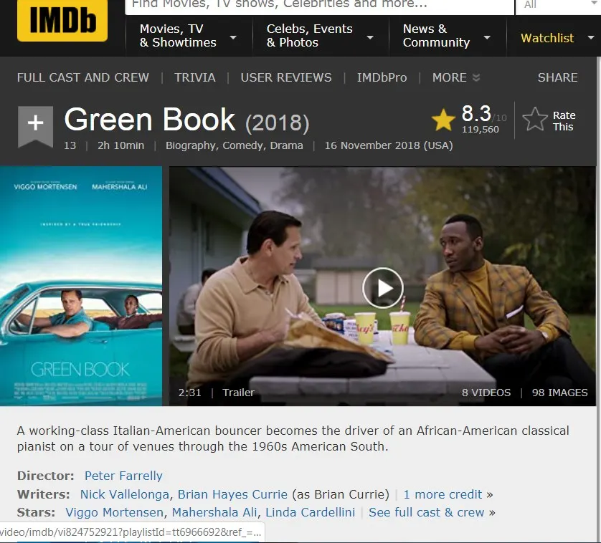Click the Green Book poster thumbnail
This screenshot has height=543, width=601.
(x=81, y=286)
